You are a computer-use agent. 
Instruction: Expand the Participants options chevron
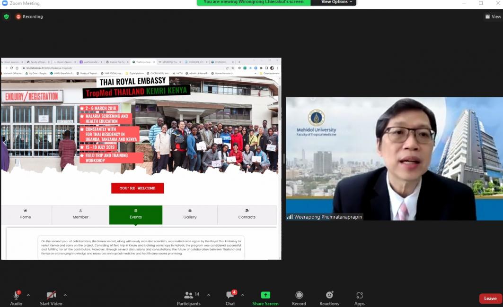coord(209,295)
